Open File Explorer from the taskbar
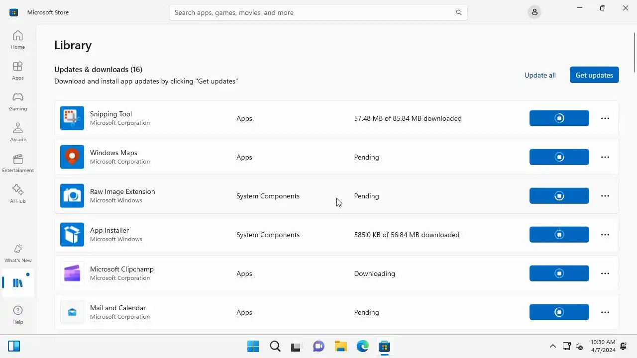 (x=340, y=346)
